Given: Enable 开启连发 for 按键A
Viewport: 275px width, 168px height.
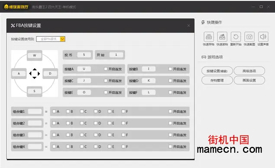Looking at the screenshot, I should [x=106, y=69].
